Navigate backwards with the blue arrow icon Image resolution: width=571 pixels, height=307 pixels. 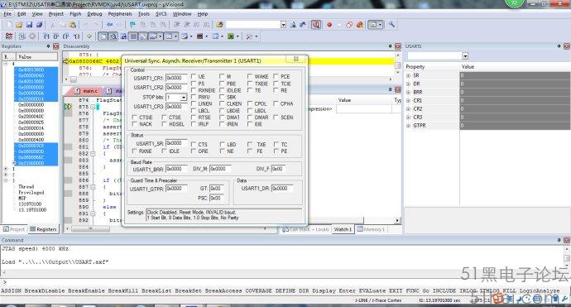pos(109,25)
